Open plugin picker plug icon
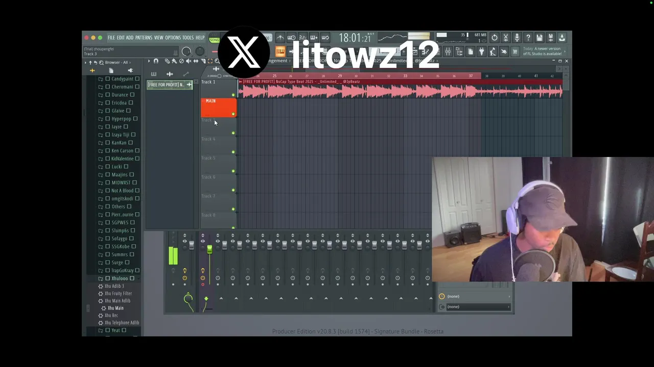654x367 pixels. coord(482,51)
